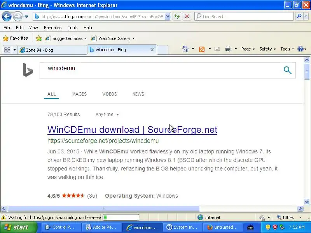The width and height of the screenshot is (311, 233).
Task: Show Quick Tabs thumbnail view
Action: tap(7, 50)
